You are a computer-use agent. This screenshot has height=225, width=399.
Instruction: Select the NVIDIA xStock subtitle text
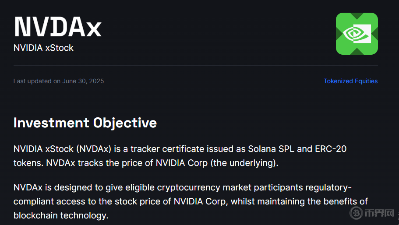[x=43, y=48]
